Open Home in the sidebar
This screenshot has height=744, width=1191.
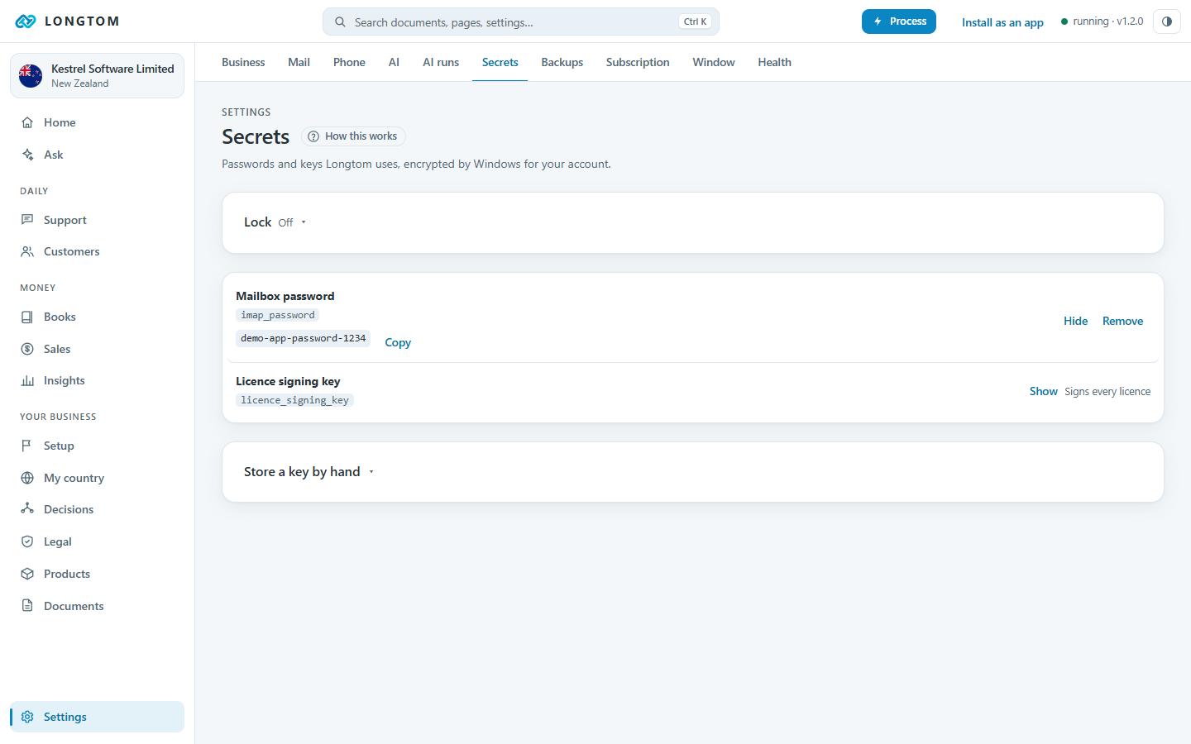(97, 122)
